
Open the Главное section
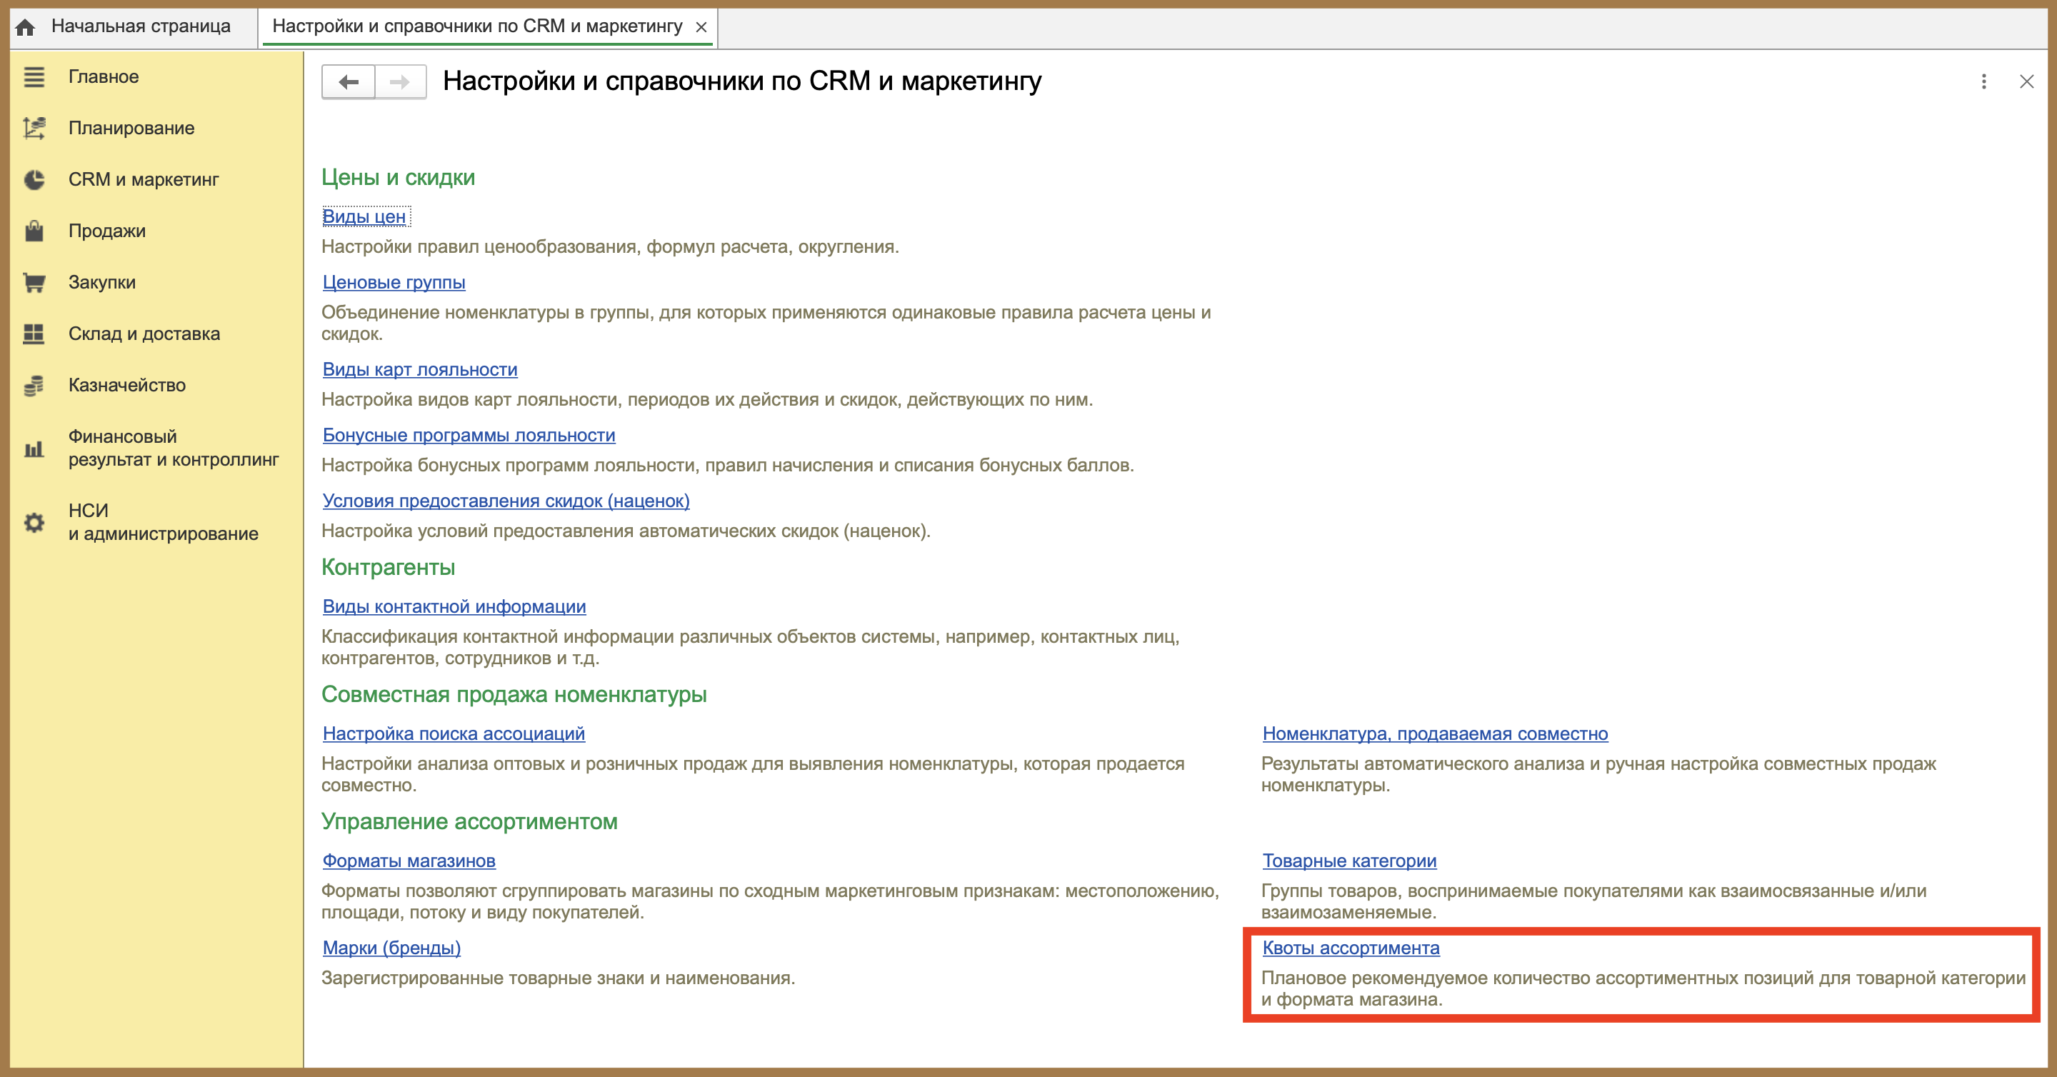coord(103,76)
